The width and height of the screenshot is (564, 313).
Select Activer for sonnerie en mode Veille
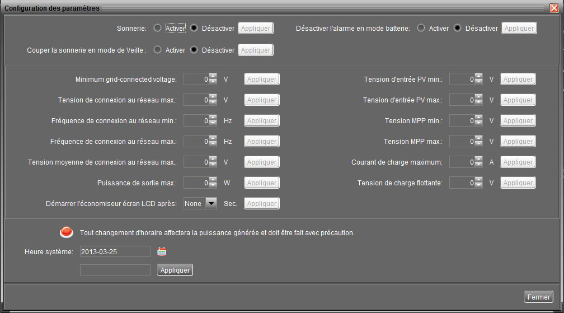pyautogui.click(x=157, y=50)
